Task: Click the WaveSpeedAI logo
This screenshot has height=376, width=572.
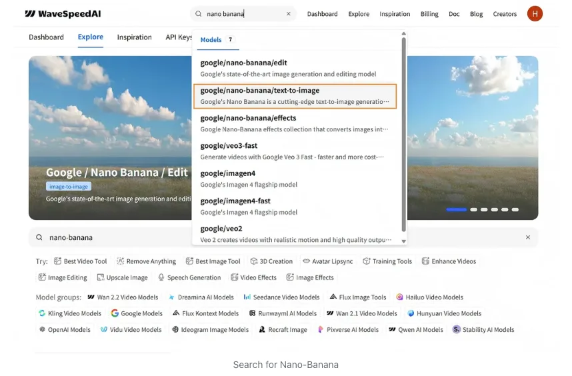Action: pyautogui.click(x=63, y=14)
